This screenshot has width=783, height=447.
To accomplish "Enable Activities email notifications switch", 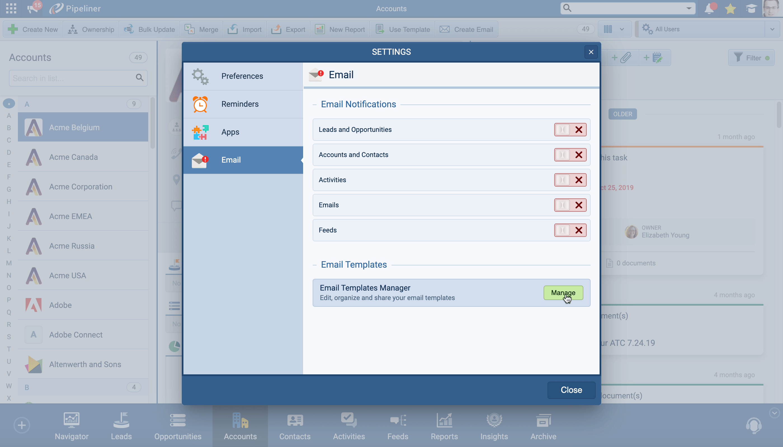I will coord(570,180).
